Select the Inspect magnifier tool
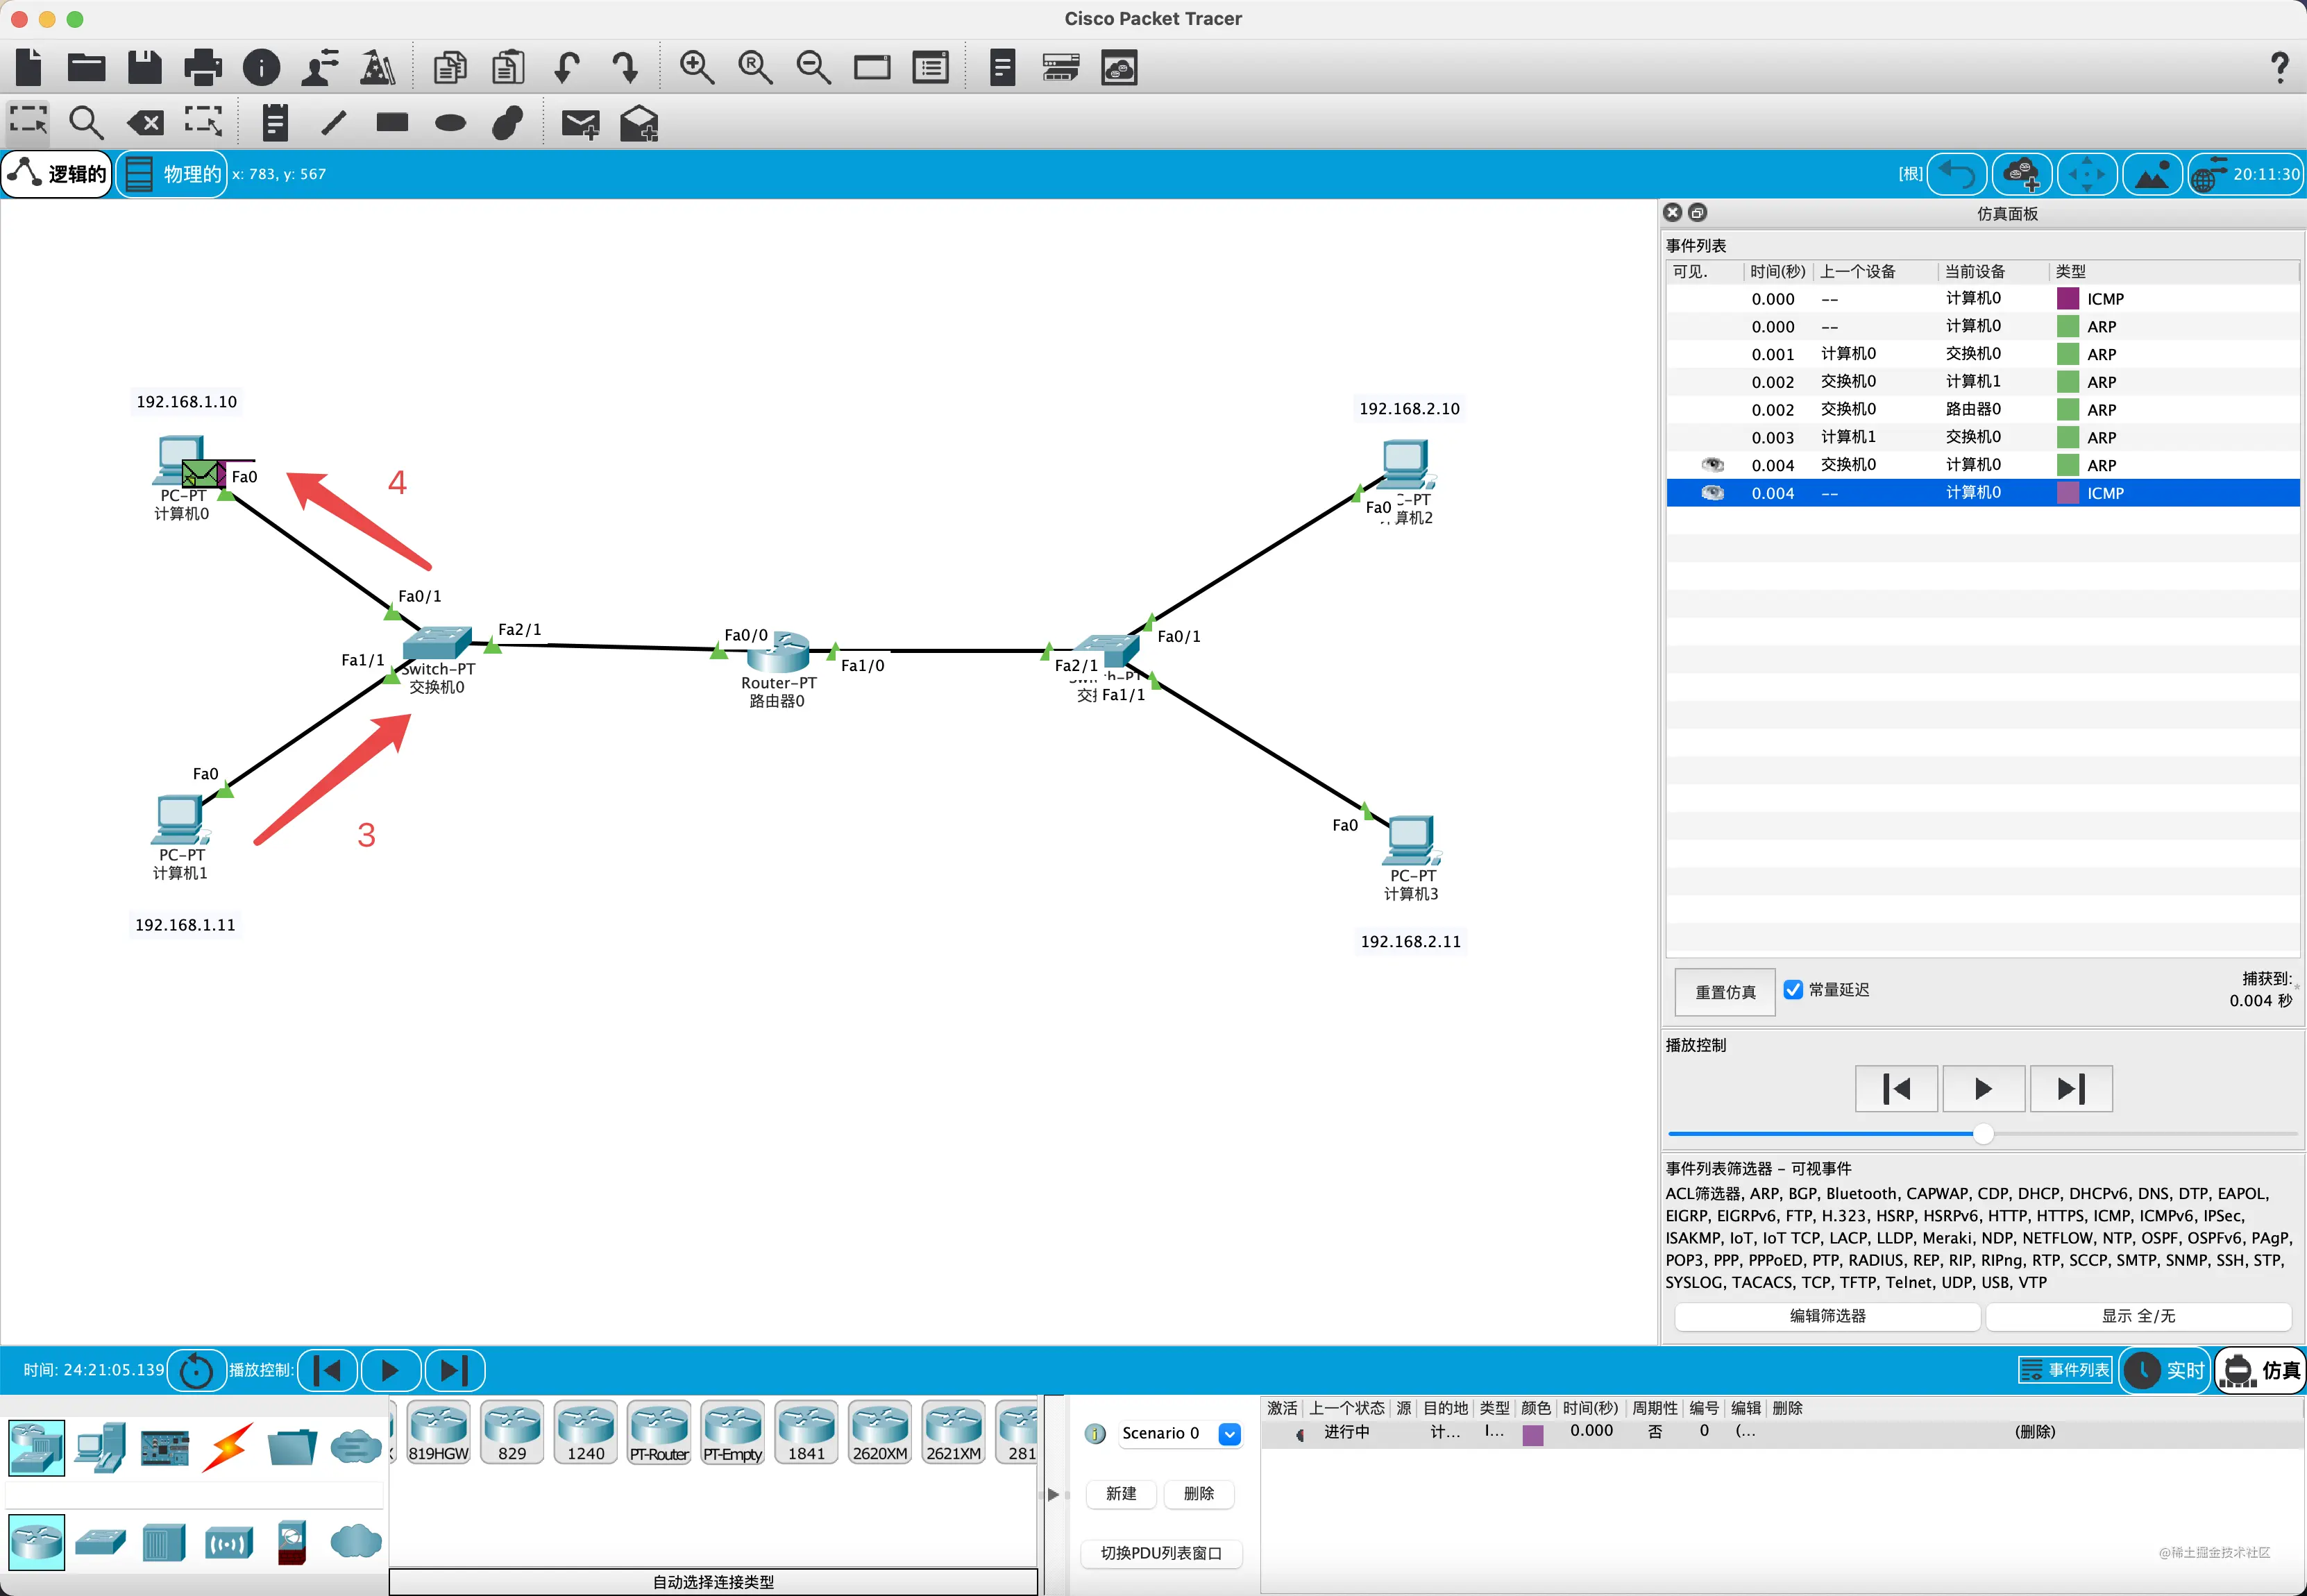The height and width of the screenshot is (1596, 2307). tap(86, 123)
